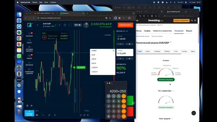Open Новости и аналитика tab

(x=162, y=31)
